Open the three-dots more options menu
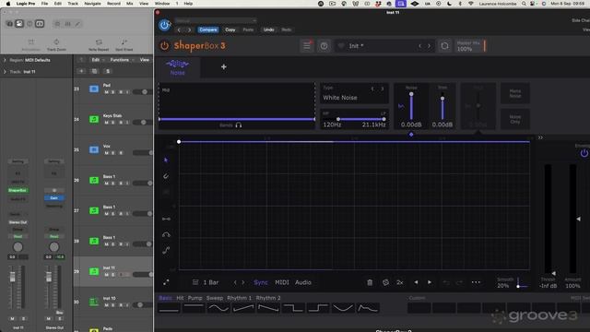The image size is (590, 332). click(476, 282)
